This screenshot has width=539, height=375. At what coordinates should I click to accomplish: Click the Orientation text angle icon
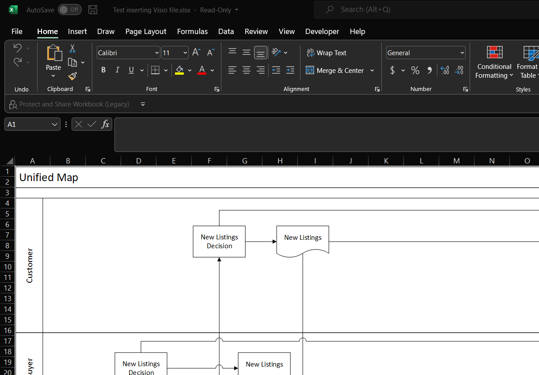coord(277,53)
